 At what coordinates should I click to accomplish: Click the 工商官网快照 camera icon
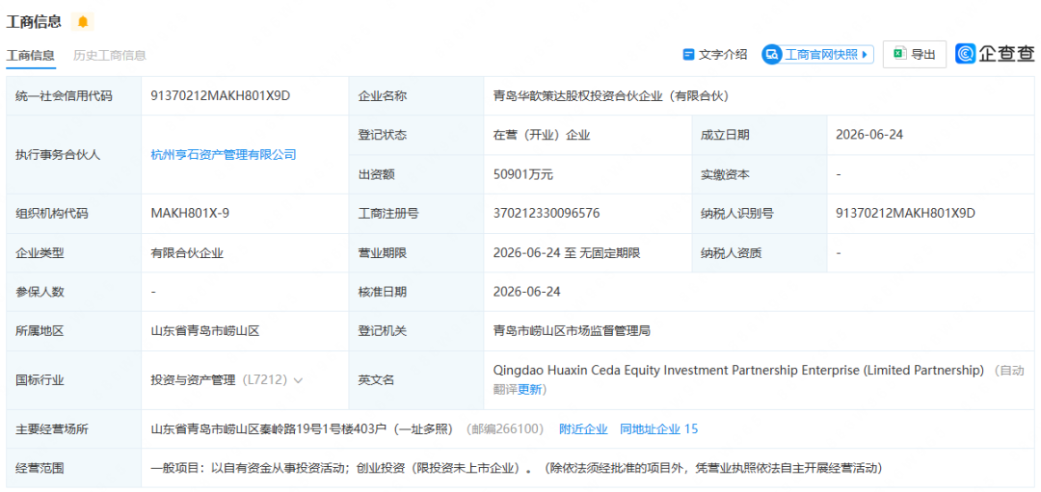pos(772,54)
